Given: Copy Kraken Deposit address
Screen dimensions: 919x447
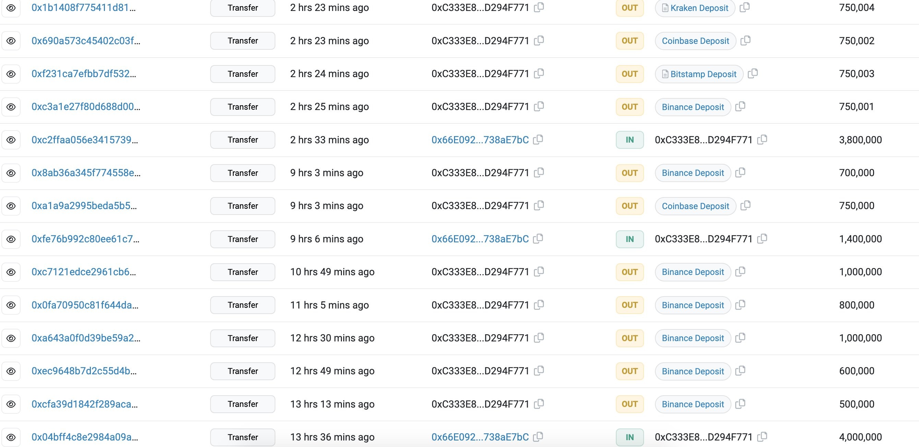Looking at the screenshot, I should tap(744, 7).
